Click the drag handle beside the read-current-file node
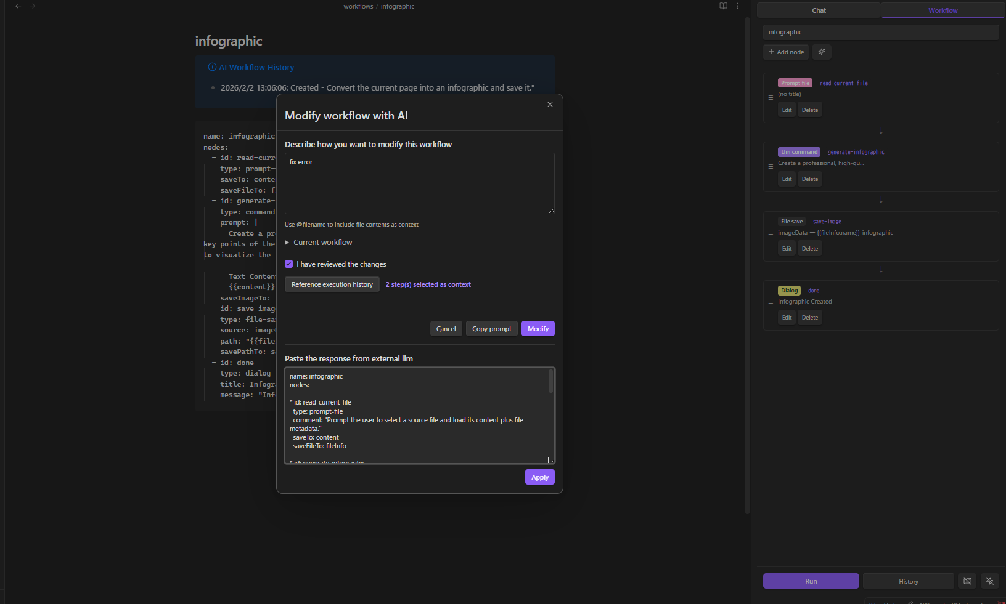The height and width of the screenshot is (604, 1006). click(x=770, y=97)
